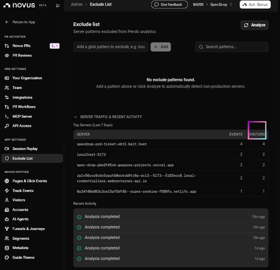The height and width of the screenshot is (270, 280).
Task: Click the Add pattern button
Action: [161, 47]
